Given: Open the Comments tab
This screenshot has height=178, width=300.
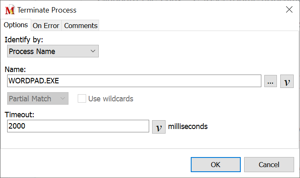Looking at the screenshot, I should (x=81, y=26).
